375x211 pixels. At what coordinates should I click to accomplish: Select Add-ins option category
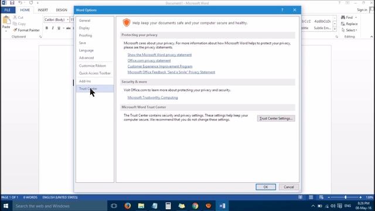point(95,81)
